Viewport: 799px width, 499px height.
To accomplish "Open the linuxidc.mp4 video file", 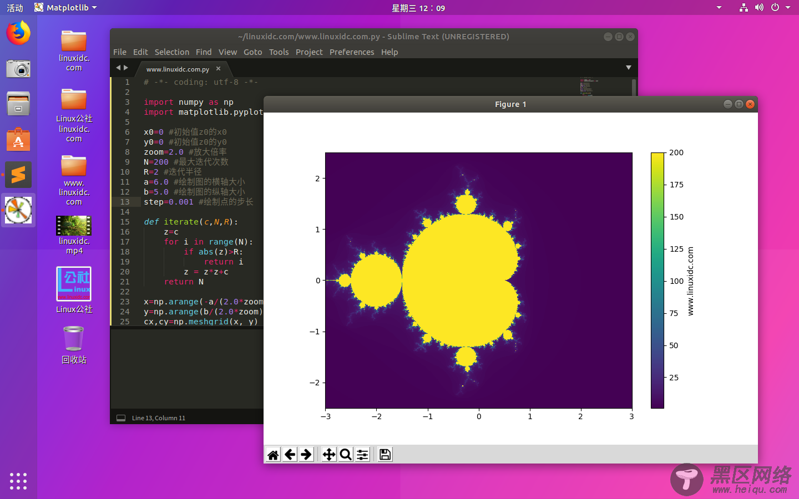I will pos(74,235).
